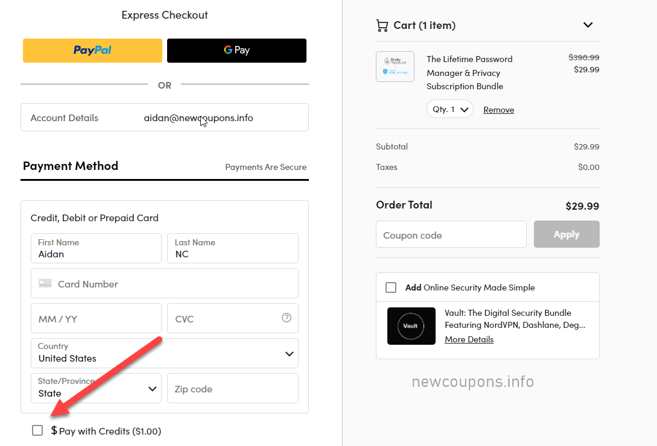
Task: Open the Qty. 1 quantity dropdown
Action: (449, 109)
